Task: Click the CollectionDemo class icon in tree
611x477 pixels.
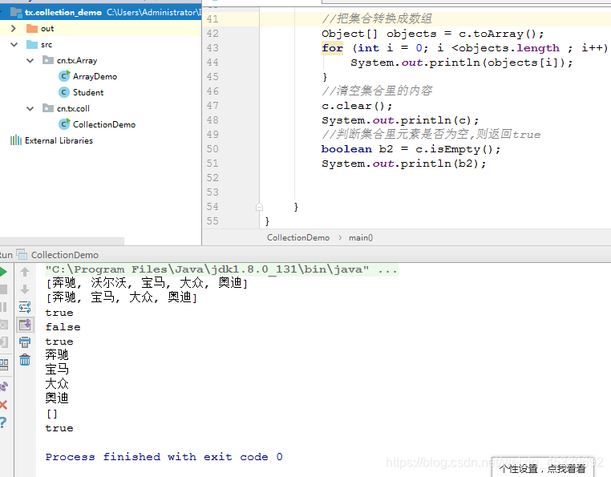Action: tap(64, 124)
